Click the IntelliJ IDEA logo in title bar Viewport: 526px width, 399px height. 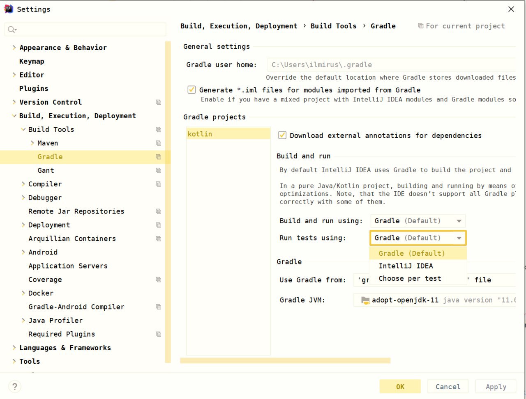point(9,9)
